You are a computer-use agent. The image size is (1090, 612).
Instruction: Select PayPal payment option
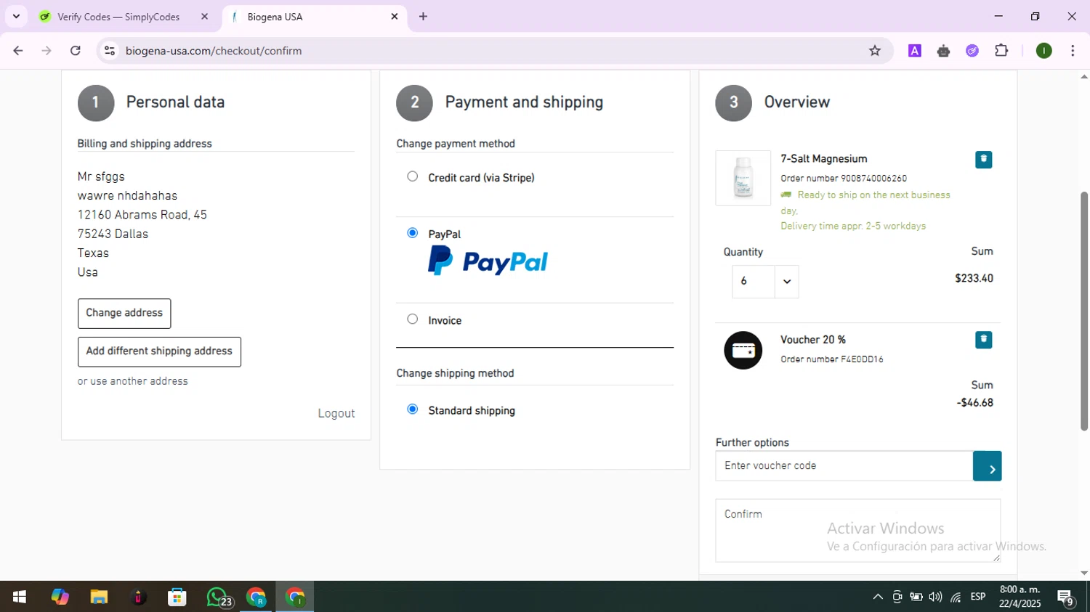[413, 233]
